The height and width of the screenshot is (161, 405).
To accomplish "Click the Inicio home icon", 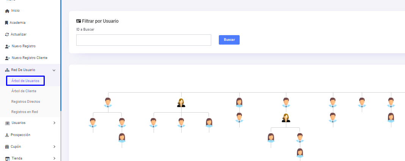I will [7, 11].
